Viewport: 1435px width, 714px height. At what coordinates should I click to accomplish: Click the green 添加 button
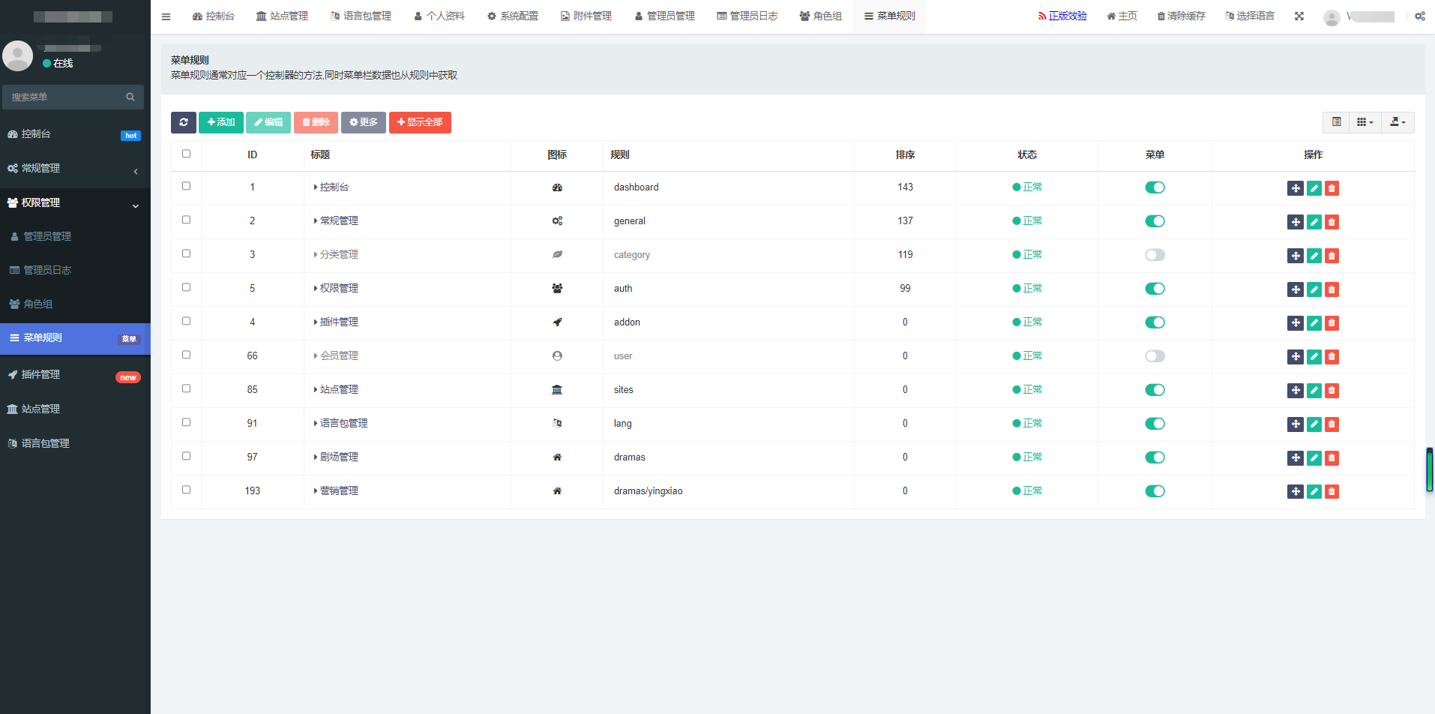click(x=220, y=122)
